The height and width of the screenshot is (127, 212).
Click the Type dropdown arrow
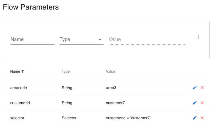100,39
